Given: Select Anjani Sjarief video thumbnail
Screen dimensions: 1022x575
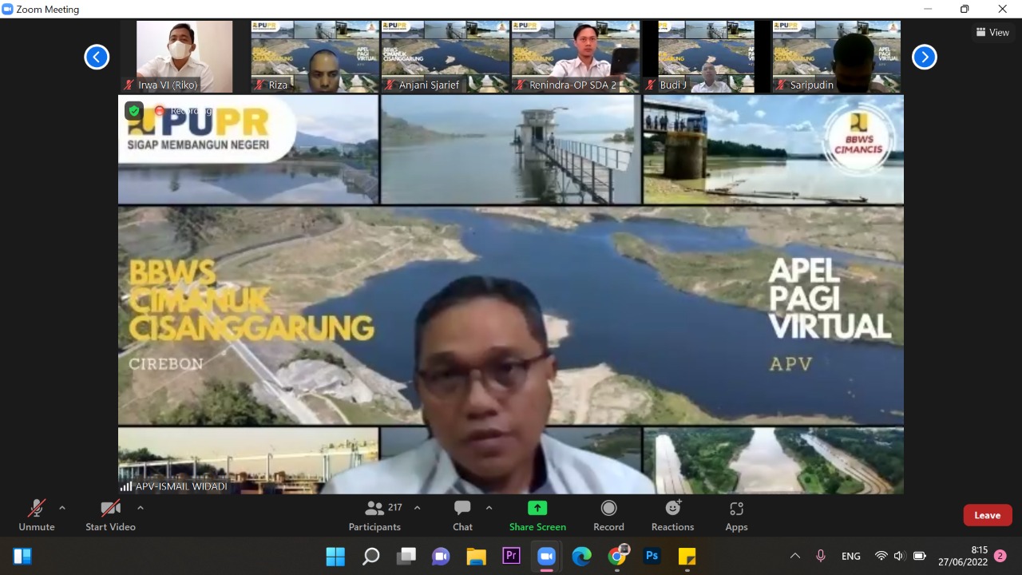Looking at the screenshot, I should point(445,57).
